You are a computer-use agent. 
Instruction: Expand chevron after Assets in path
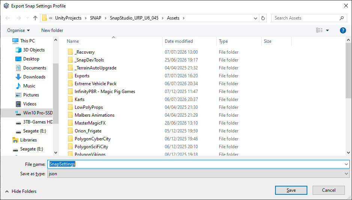(184, 18)
